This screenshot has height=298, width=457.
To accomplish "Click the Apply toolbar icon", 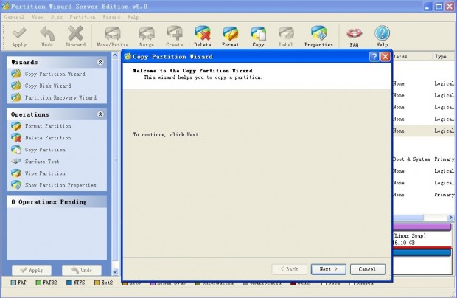I will pos(19,36).
